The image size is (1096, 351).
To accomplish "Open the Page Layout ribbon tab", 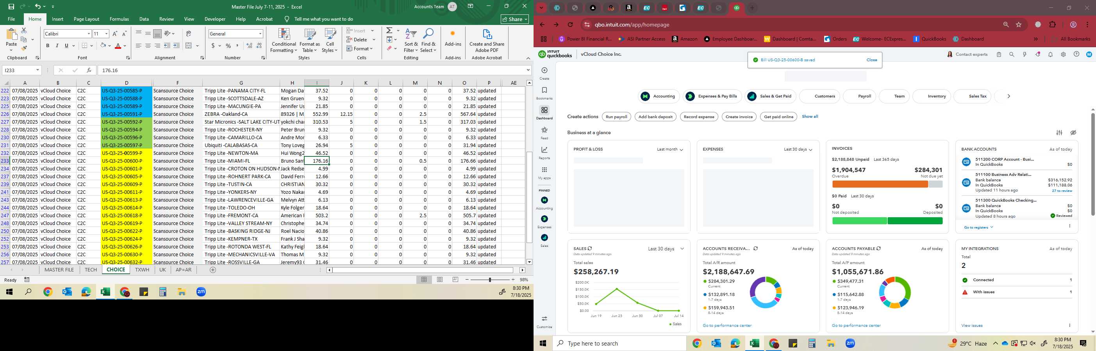I will [86, 19].
